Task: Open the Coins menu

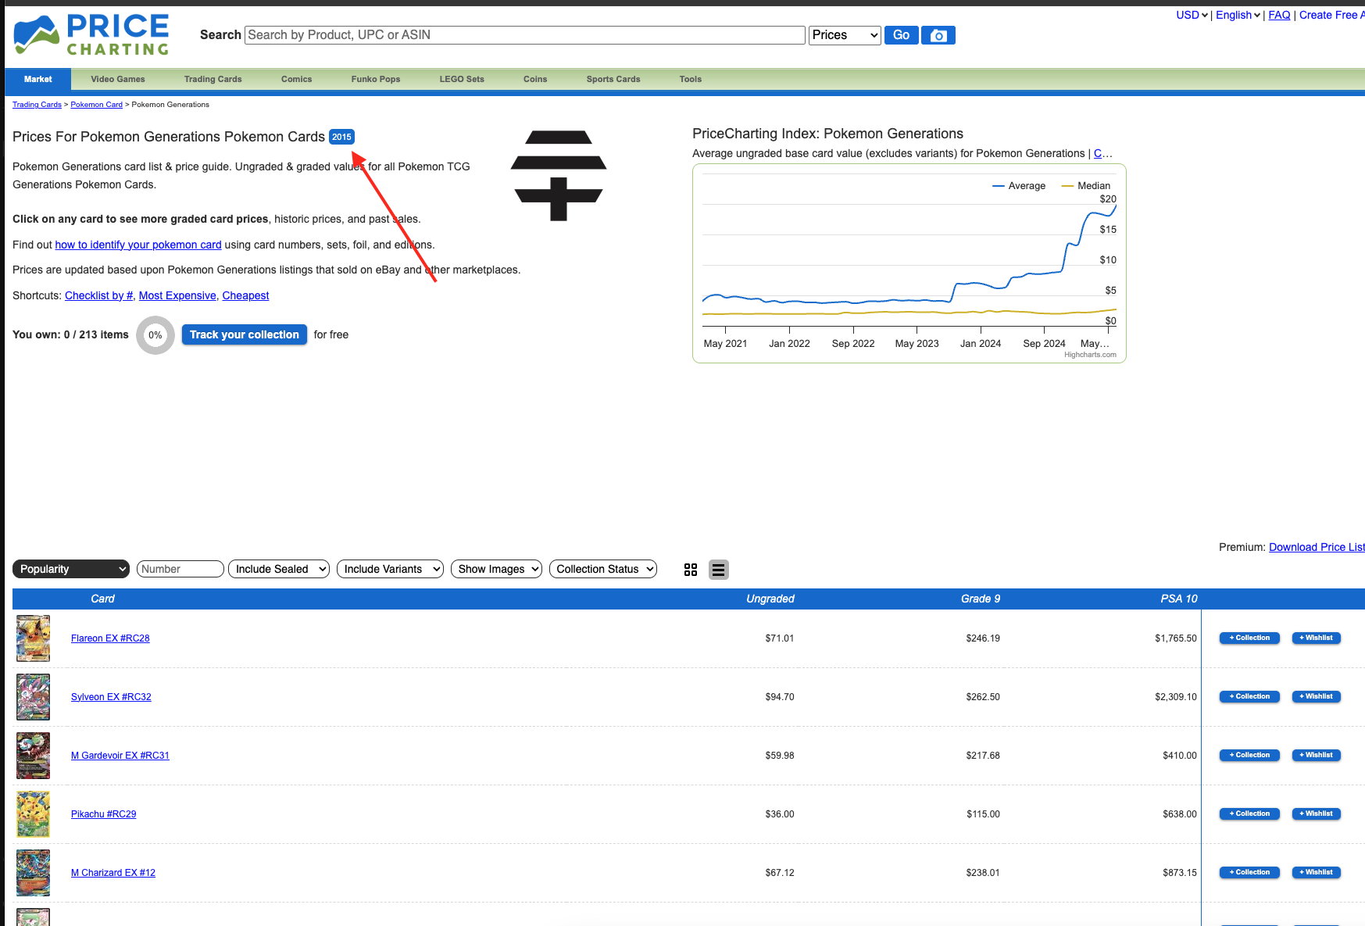Action: [x=535, y=79]
